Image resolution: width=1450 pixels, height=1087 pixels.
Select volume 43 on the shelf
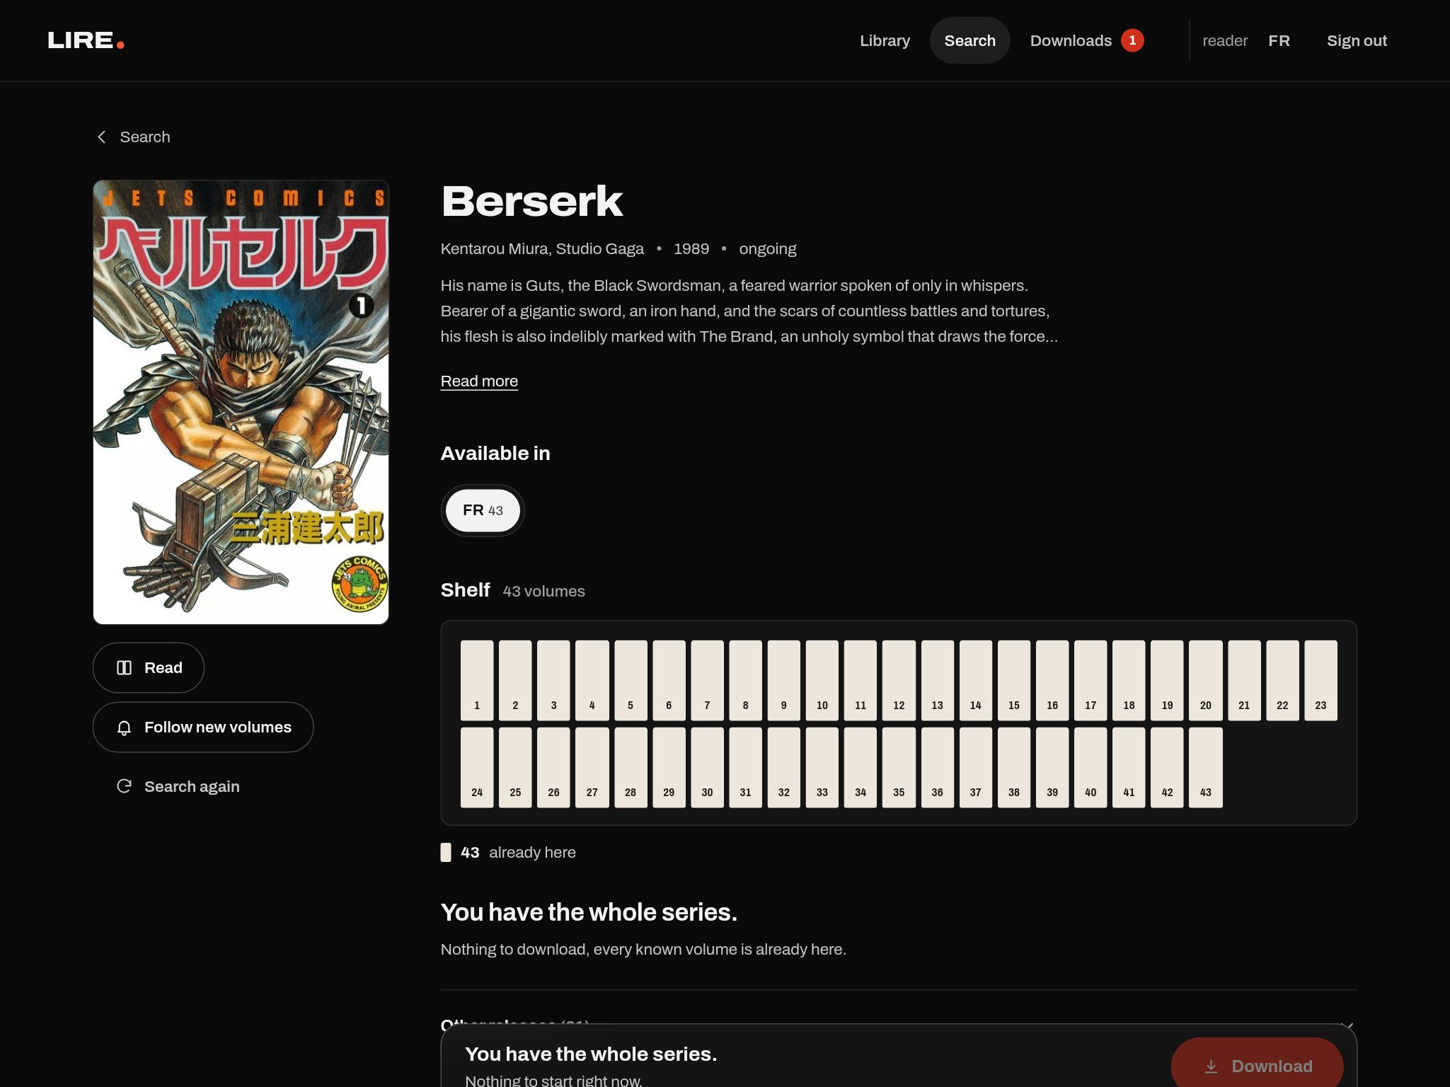tap(1206, 767)
